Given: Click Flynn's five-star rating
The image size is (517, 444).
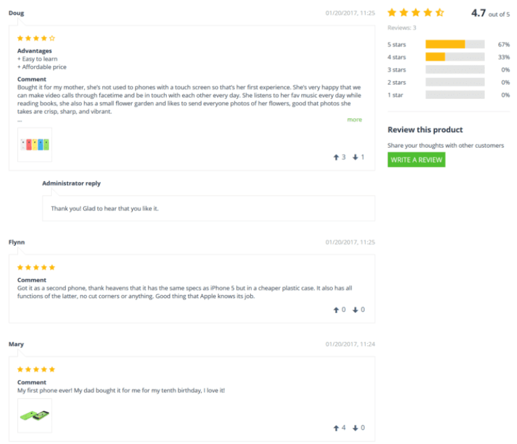Looking at the screenshot, I should click(36, 267).
